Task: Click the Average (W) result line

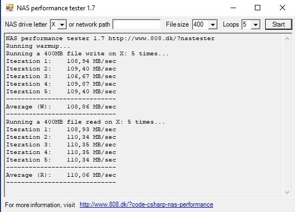Action: (61, 107)
